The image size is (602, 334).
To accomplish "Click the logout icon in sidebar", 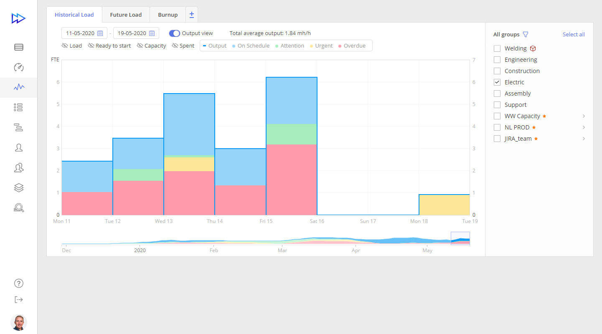I will [18, 299].
